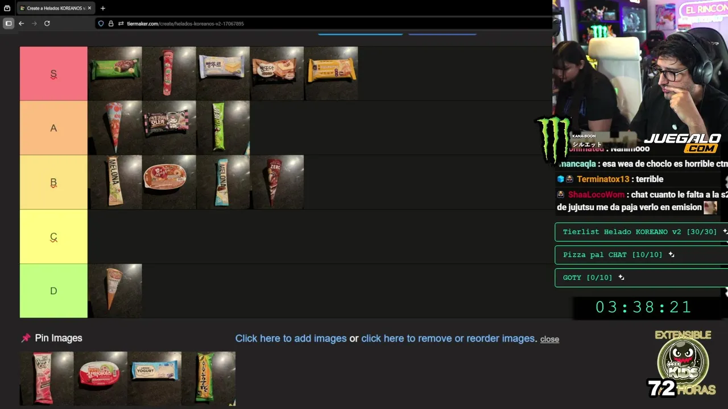Go forward with the browser forward arrow

(x=34, y=23)
